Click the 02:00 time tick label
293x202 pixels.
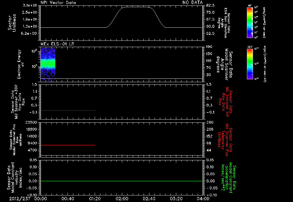click(x=122, y=199)
